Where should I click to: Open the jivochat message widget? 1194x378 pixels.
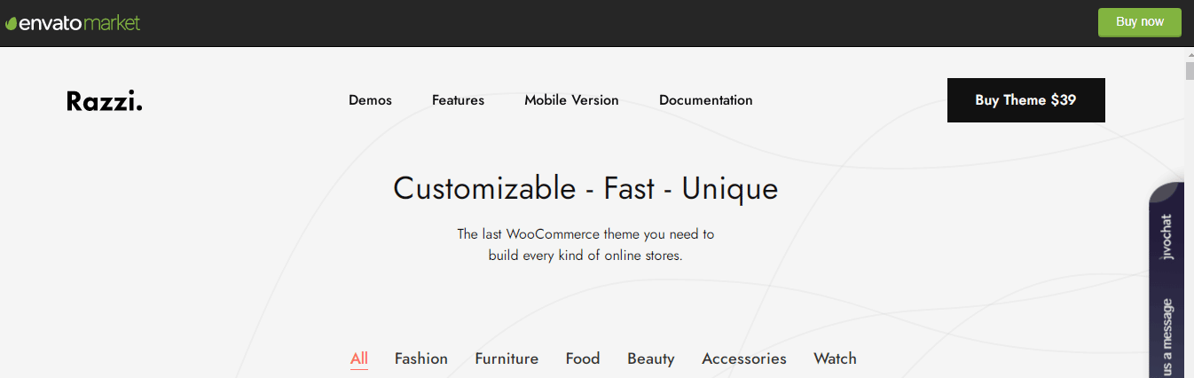[1167, 280]
